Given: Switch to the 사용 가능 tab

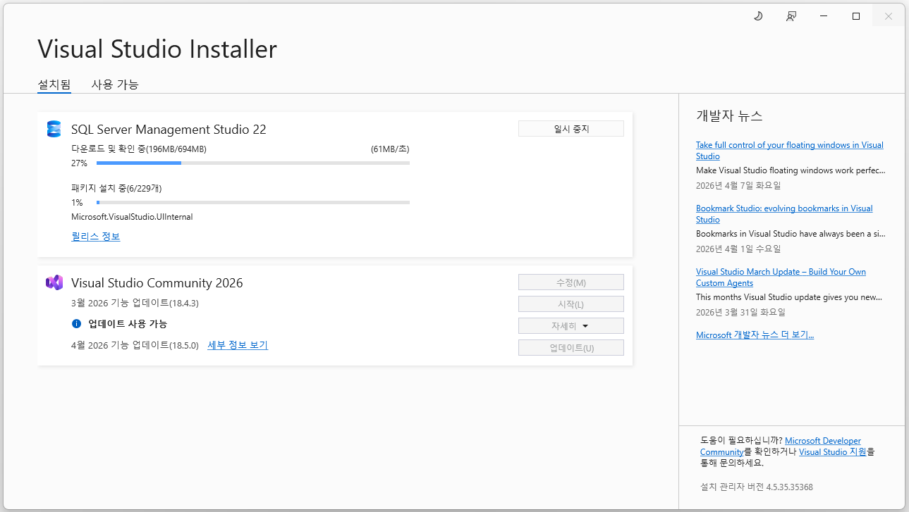Looking at the screenshot, I should point(115,85).
